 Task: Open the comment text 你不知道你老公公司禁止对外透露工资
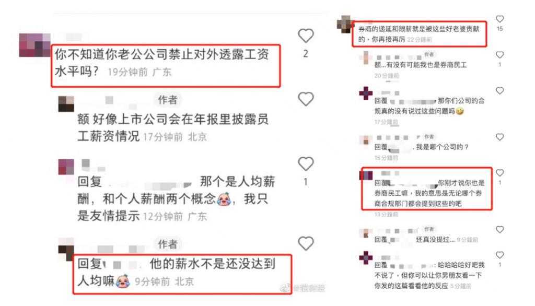click(x=162, y=63)
